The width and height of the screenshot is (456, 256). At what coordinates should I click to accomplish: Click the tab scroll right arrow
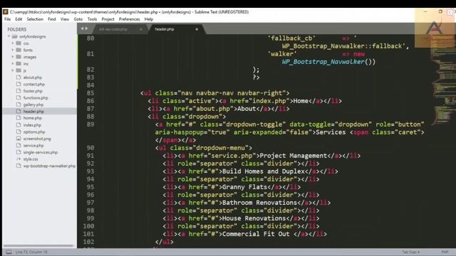[x=86, y=28]
